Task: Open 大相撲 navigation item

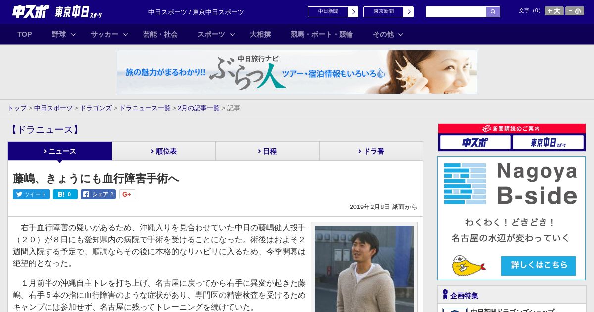Action: coord(260,34)
